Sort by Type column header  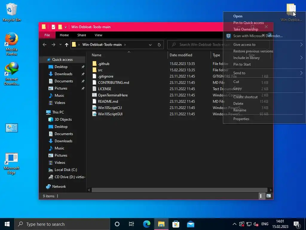[216, 55]
